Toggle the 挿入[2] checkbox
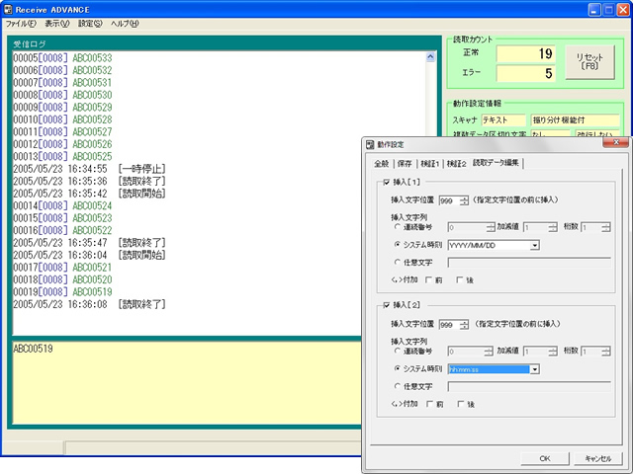Image resolution: width=633 pixels, height=474 pixels. (x=385, y=306)
